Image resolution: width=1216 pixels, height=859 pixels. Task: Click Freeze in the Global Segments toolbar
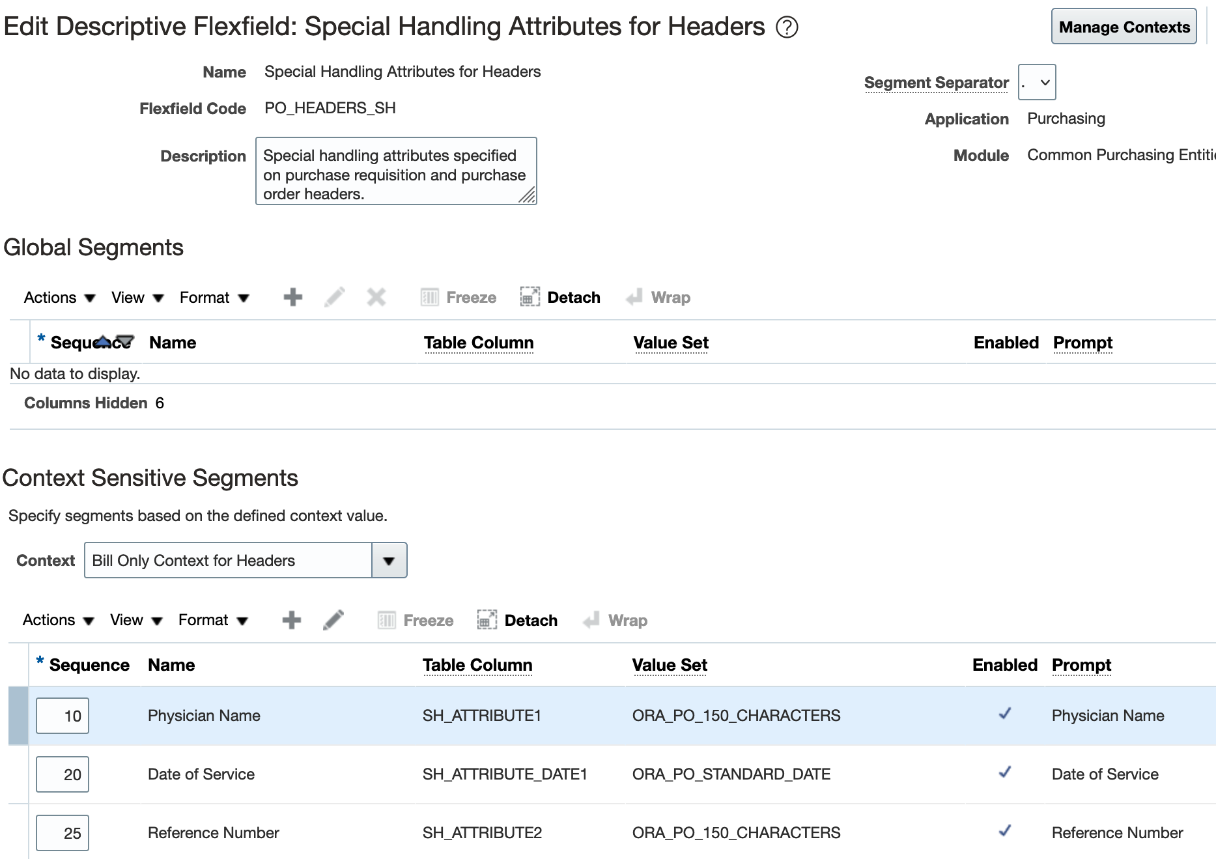coord(459,298)
